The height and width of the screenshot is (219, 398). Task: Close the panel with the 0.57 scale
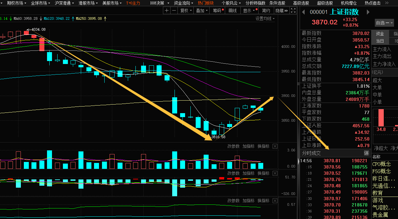coord(275,201)
